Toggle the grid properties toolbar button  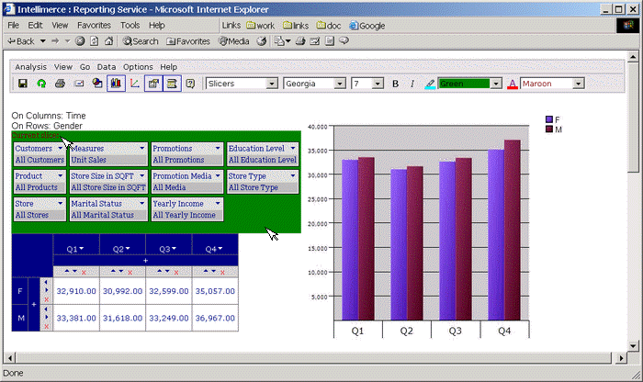[x=153, y=84]
